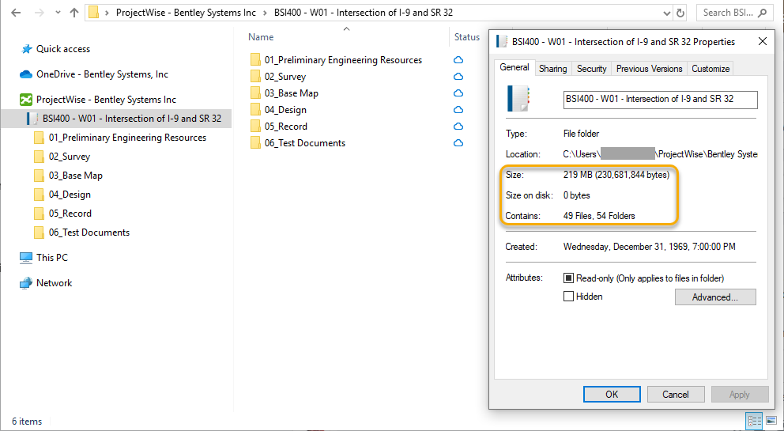
Task: Select 04_Design folder in navigation tree
Action: click(x=69, y=195)
